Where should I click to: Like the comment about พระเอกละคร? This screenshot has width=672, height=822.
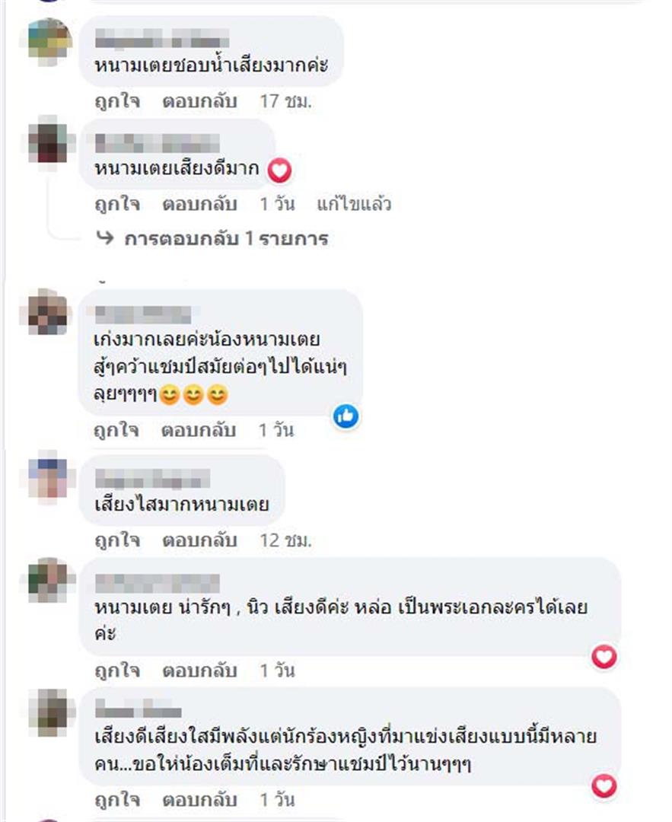click(x=117, y=671)
